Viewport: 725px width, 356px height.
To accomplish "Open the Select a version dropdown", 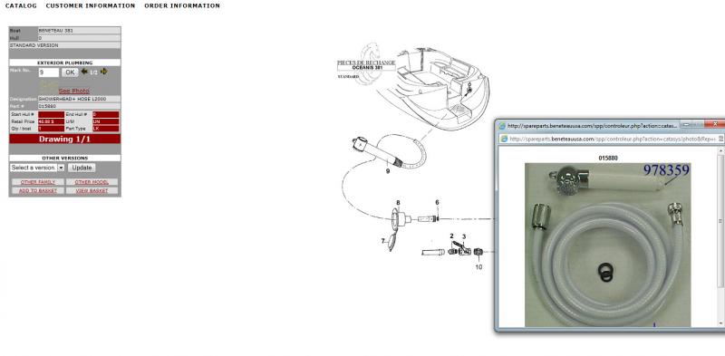I will click(x=37, y=168).
